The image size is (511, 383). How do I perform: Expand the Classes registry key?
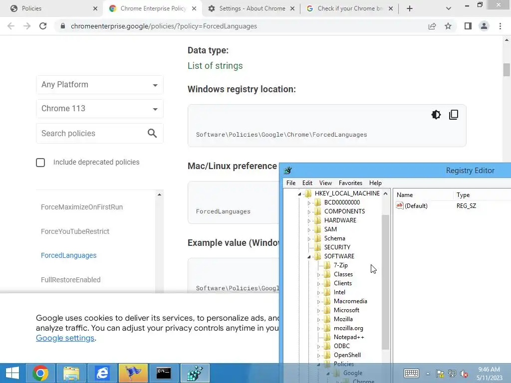click(318, 275)
